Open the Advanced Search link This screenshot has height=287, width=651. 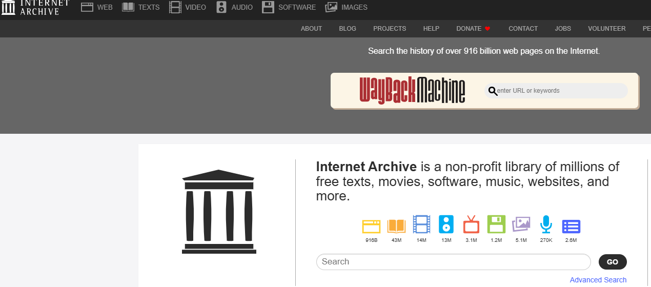[x=598, y=280]
